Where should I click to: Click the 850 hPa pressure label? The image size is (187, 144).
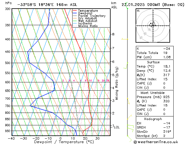tap(8, 119)
